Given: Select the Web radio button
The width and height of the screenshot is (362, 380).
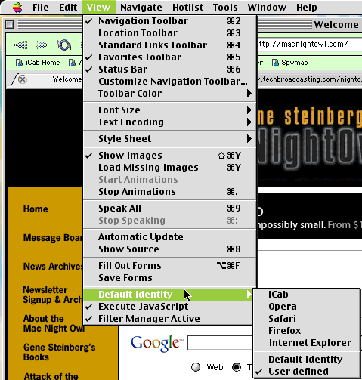Looking at the screenshot, I should coord(196,367).
